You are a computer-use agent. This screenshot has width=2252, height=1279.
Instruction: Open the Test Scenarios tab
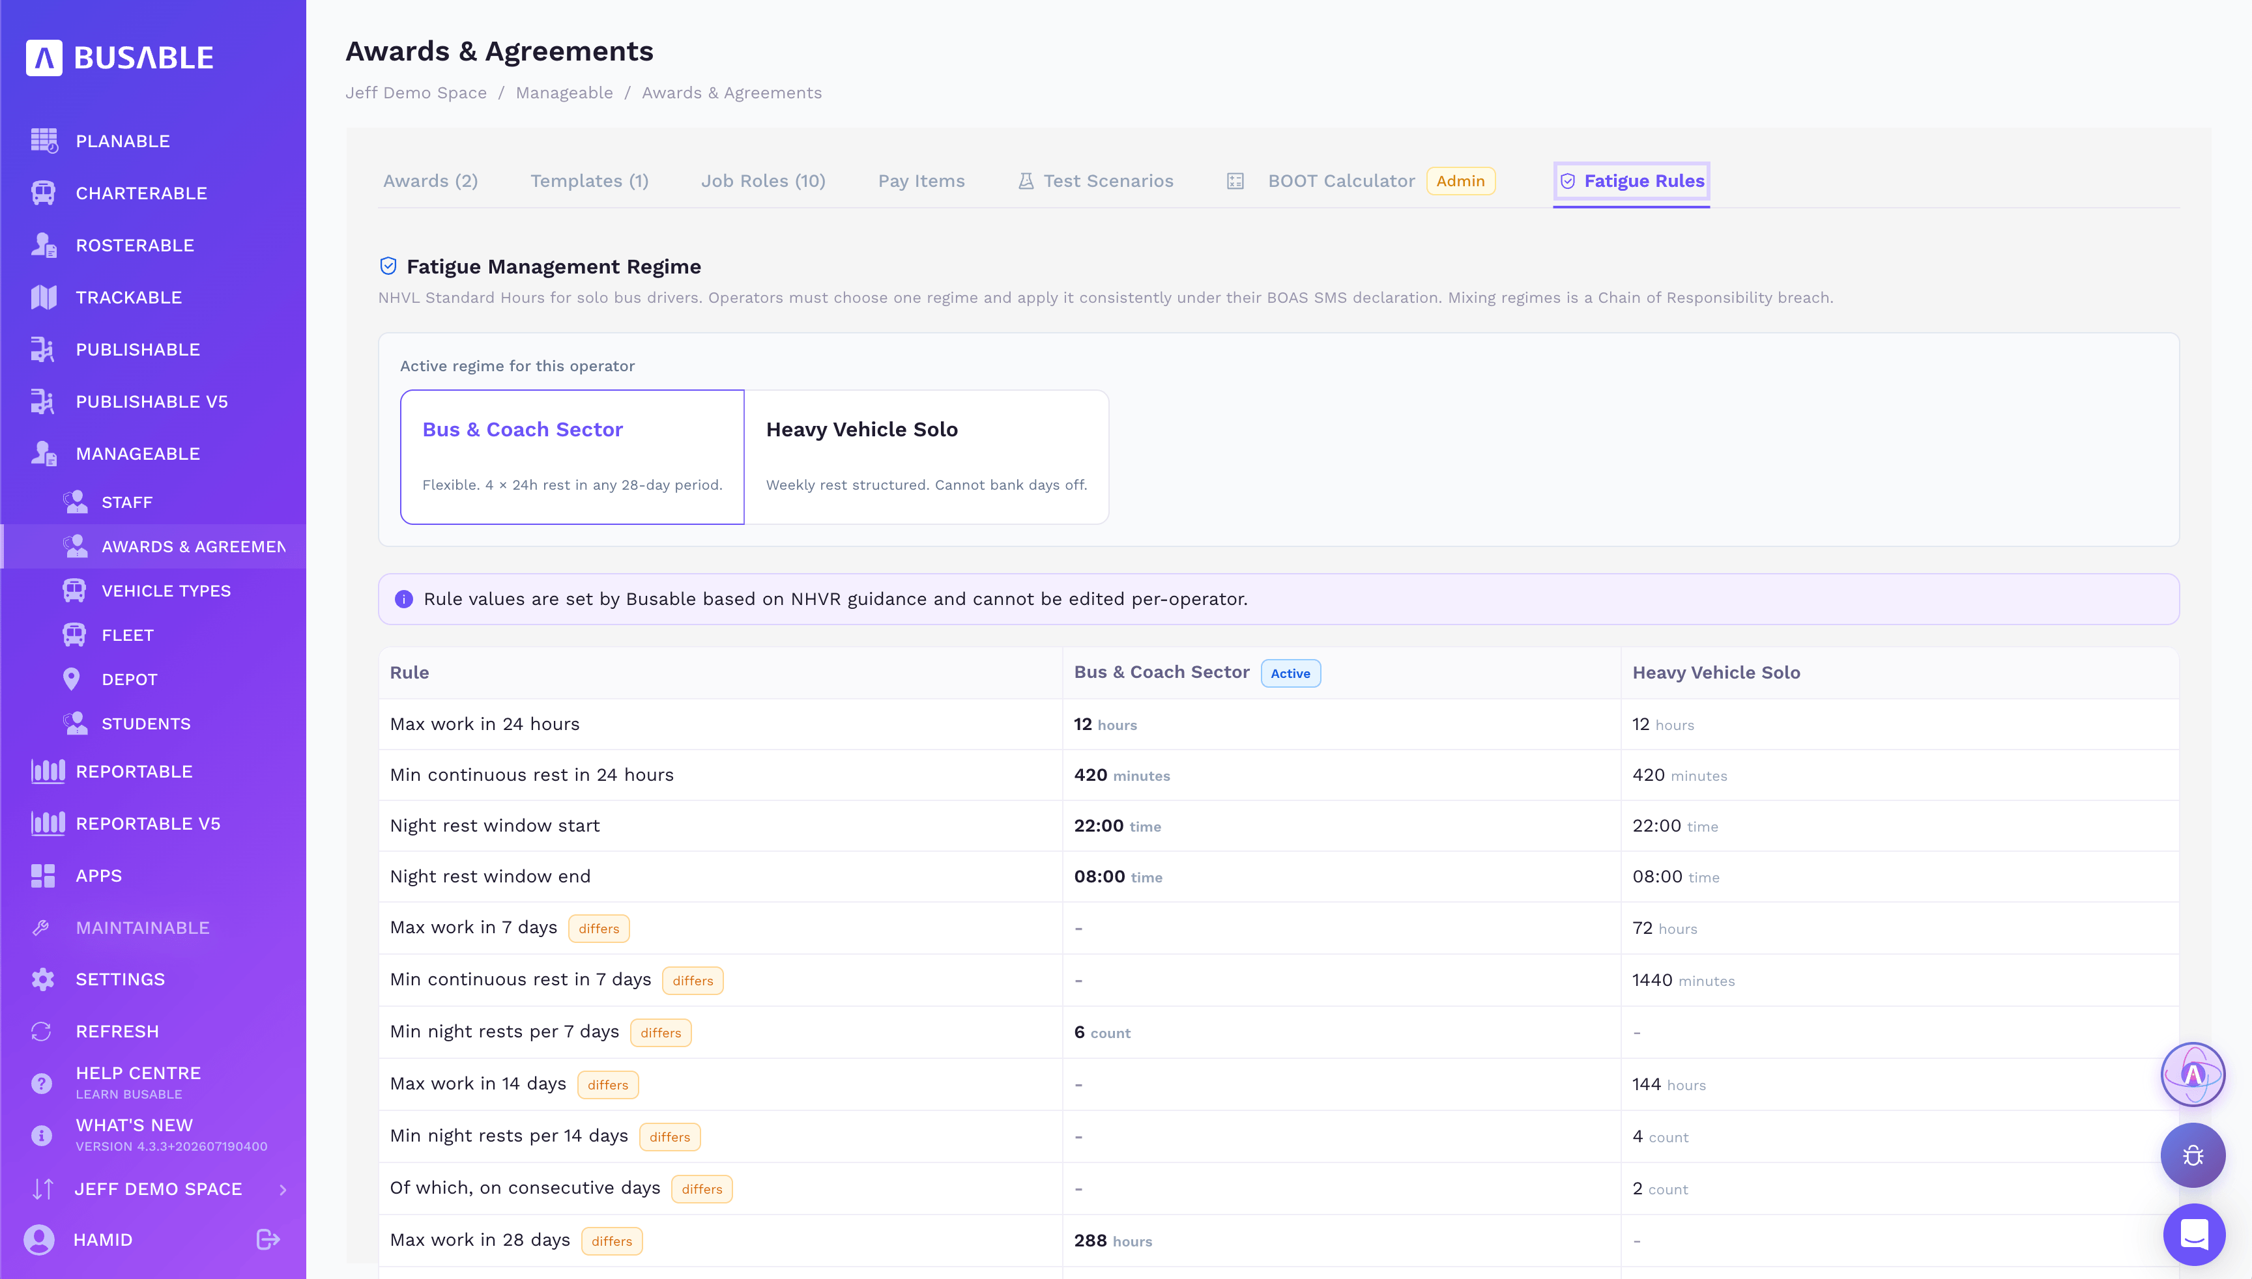tap(1095, 181)
